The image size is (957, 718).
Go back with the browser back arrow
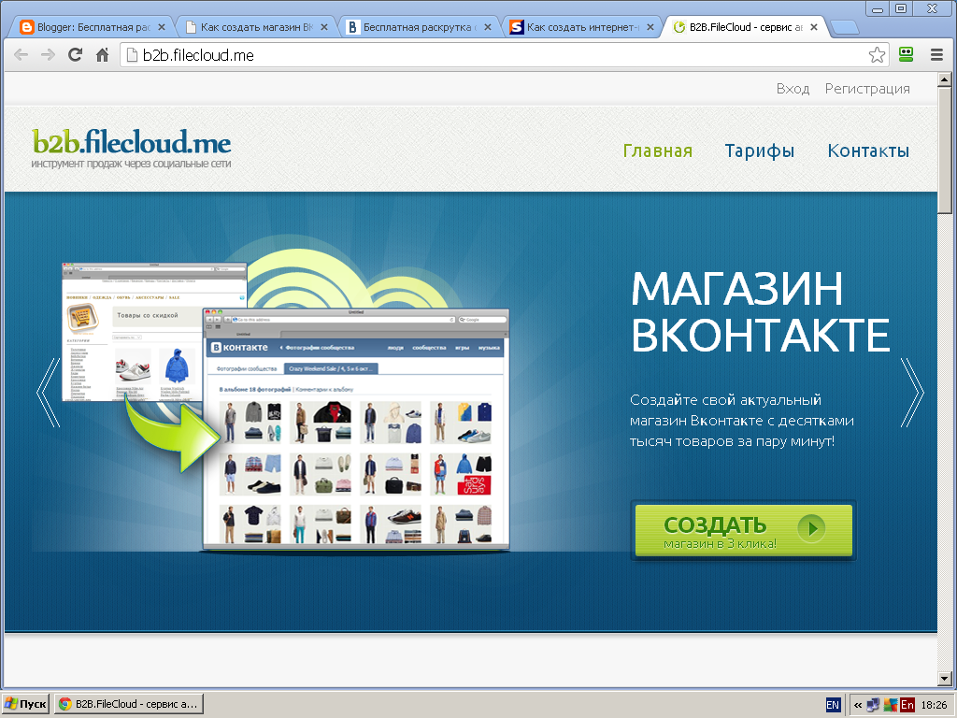click(21, 55)
